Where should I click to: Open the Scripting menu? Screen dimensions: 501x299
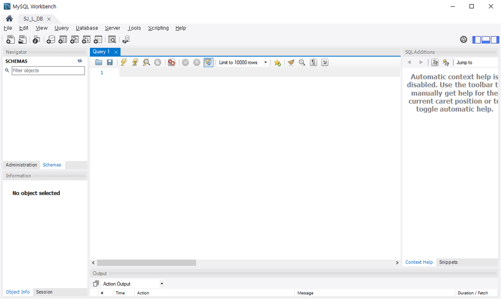tap(158, 28)
